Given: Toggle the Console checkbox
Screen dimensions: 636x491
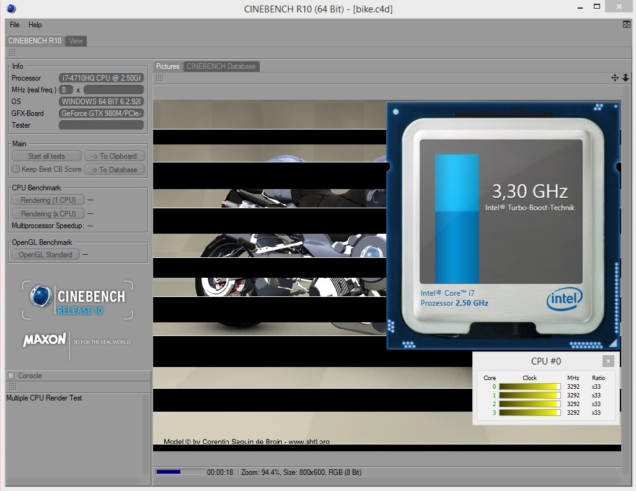Looking at the screenshot, I should [11, 376].
